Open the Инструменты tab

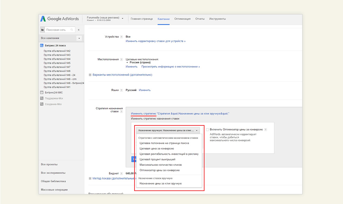[x=217, y=19]
